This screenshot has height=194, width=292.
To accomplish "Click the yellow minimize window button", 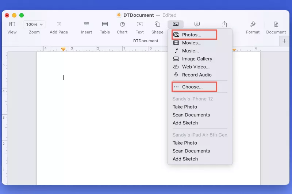I will tap(14, 15).
